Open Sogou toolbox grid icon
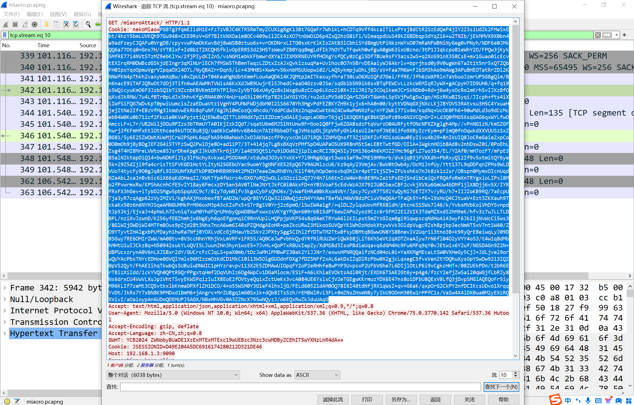The height and width of the screenshot is (405, 634). coord(629,400)
